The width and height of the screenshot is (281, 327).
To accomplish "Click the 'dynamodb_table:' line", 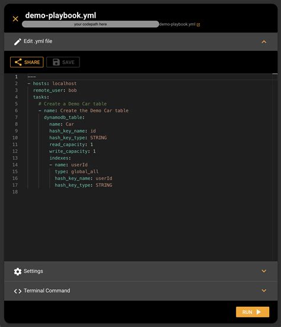I will 64,118.
